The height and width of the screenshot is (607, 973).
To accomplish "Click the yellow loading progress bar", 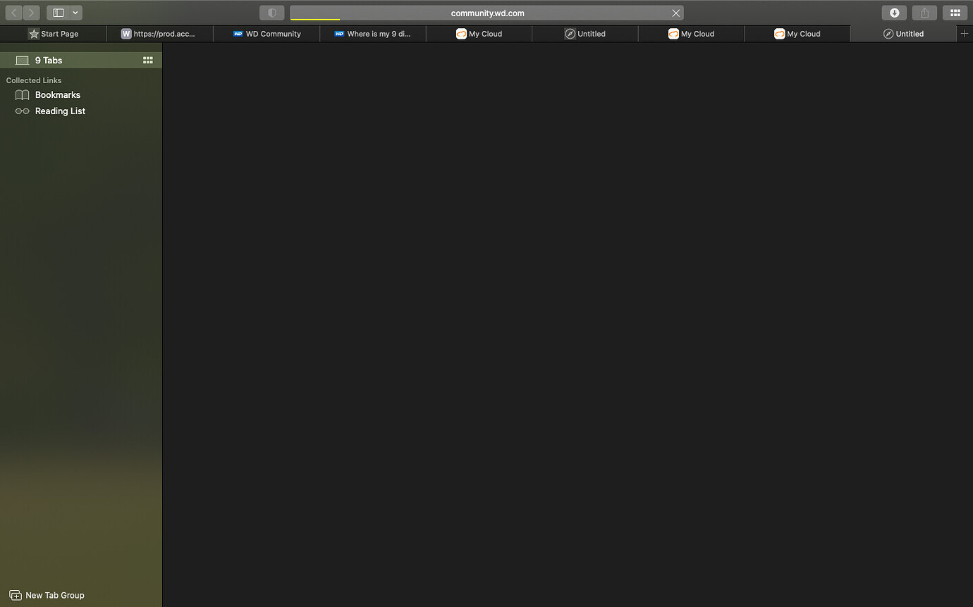I will point(315,20).
